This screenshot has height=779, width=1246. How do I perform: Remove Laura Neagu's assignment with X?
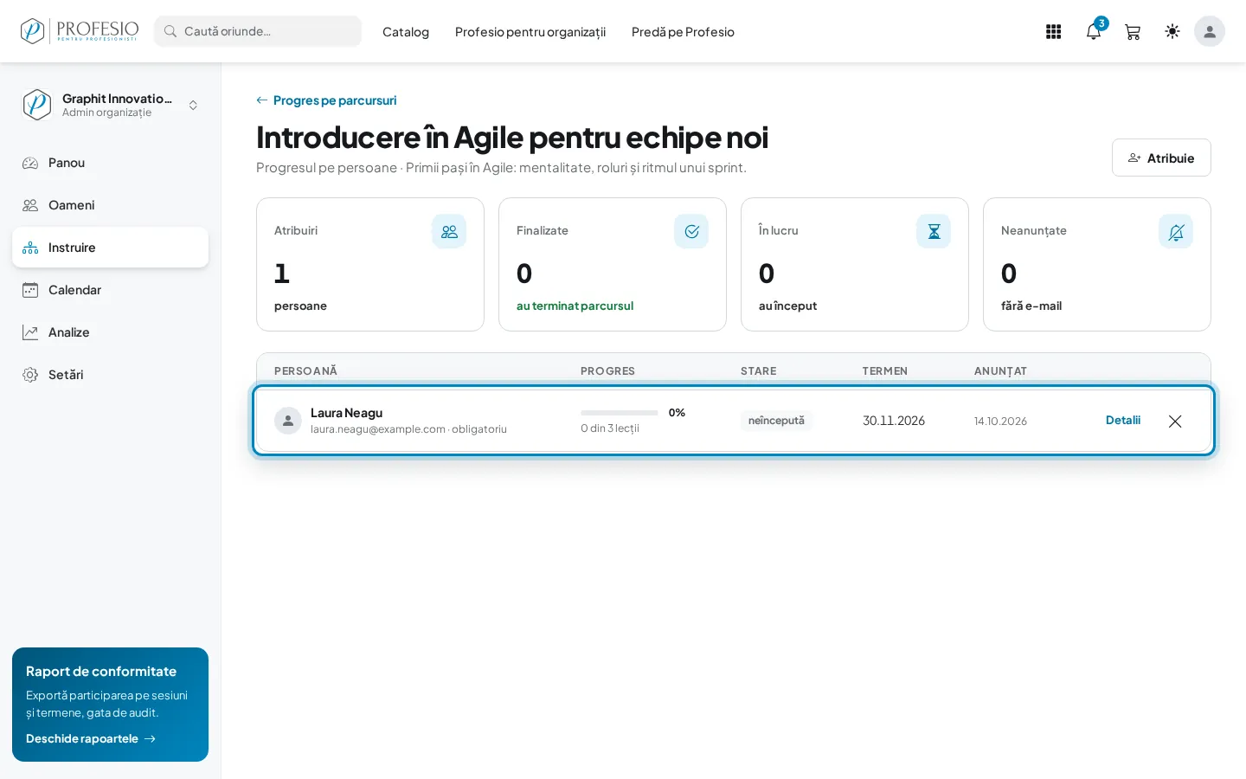point(1175,421)
